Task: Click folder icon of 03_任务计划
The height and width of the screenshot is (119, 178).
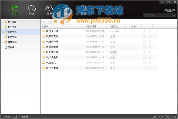Action: click(x=43, y=41)
